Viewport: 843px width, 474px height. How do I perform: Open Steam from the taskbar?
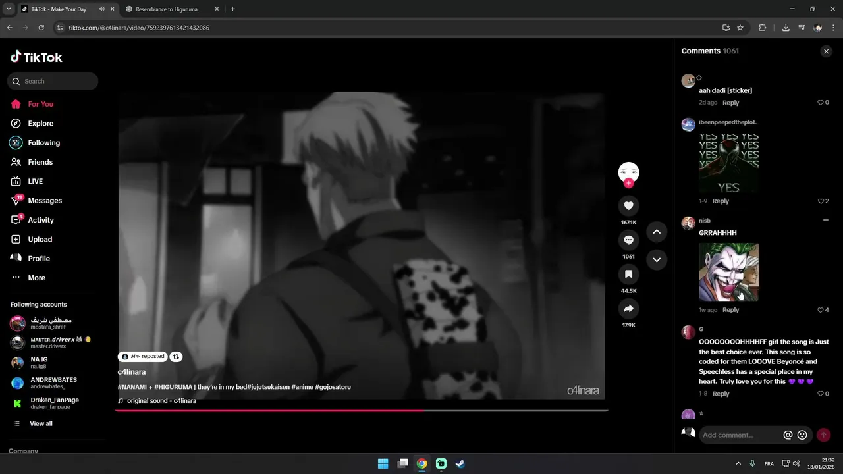(460, 463)
